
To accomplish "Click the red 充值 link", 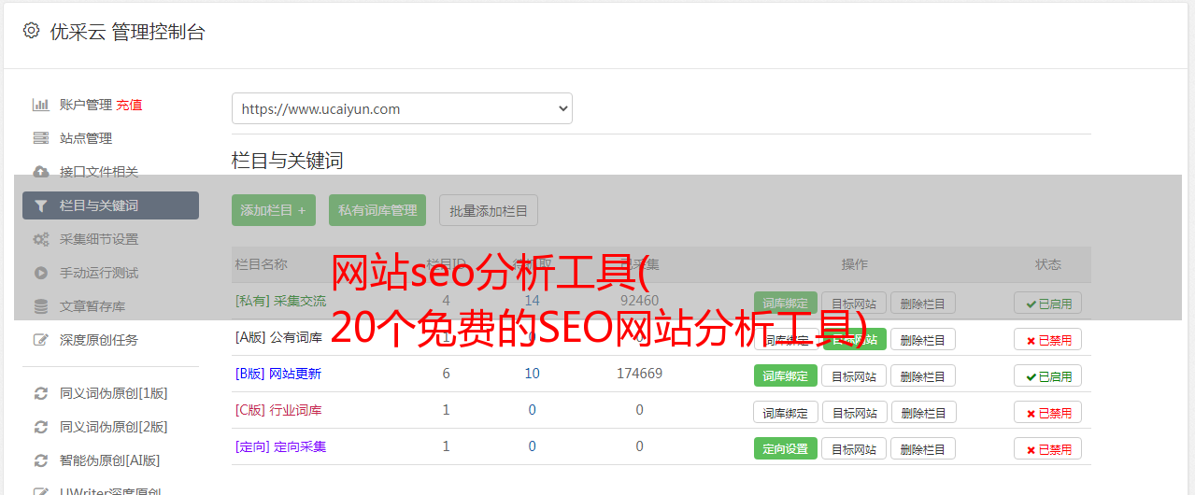I will point(130,105).
